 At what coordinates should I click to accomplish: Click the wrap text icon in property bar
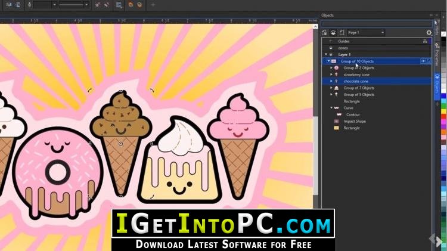[119, 5]
